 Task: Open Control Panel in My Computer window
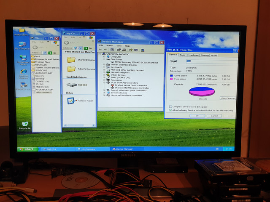pyautogui.click(x=80, y=101)
